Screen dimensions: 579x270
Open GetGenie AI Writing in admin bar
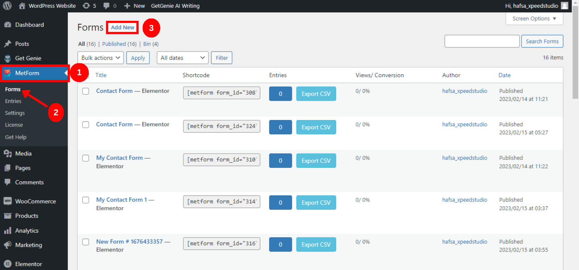coord(175,6)
